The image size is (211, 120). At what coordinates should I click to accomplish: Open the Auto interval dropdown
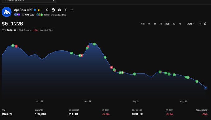[191, 24]
